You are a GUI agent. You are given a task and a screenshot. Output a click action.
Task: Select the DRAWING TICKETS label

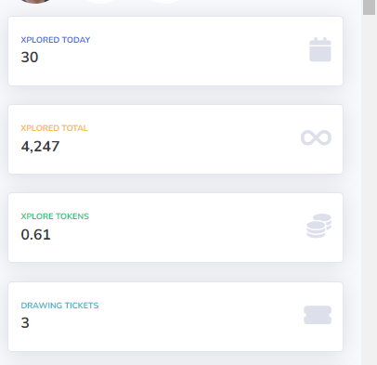click(x=59, y=306)
